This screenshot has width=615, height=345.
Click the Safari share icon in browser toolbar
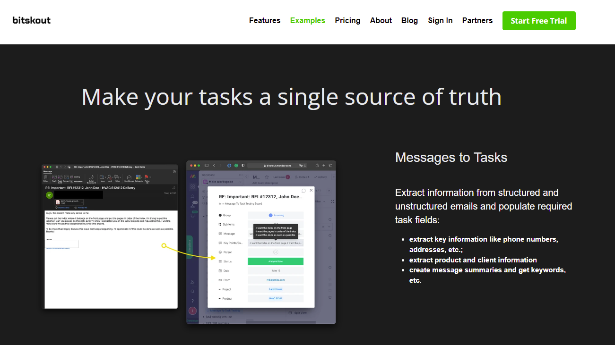(317, 166)
